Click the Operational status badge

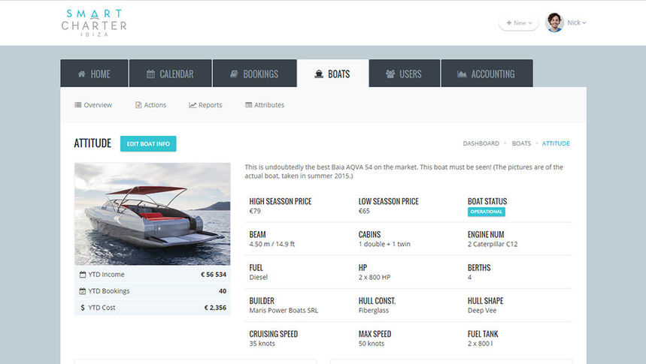tap(487, 212)
